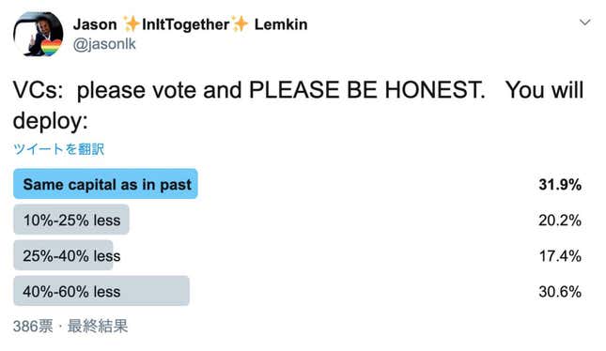
Task: Click the word 'deploy:' in the tweet
Action: 51,121
